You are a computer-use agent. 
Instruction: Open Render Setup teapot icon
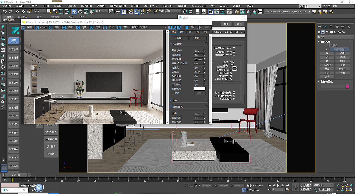point(236,11)
